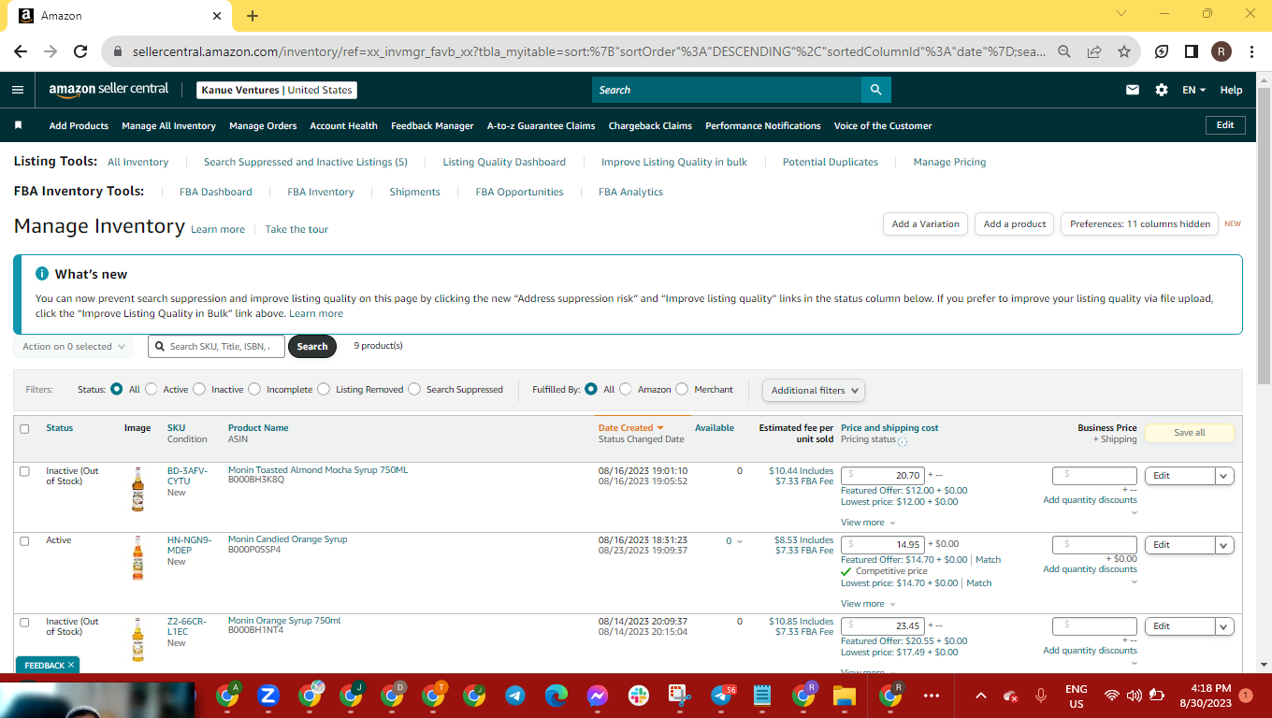Go back using the browser back arrow
Image resolution: width=1272 pixels, height=718 pixels.
21,51
